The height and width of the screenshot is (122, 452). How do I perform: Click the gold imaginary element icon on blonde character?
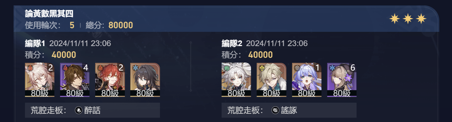[261, 68]
